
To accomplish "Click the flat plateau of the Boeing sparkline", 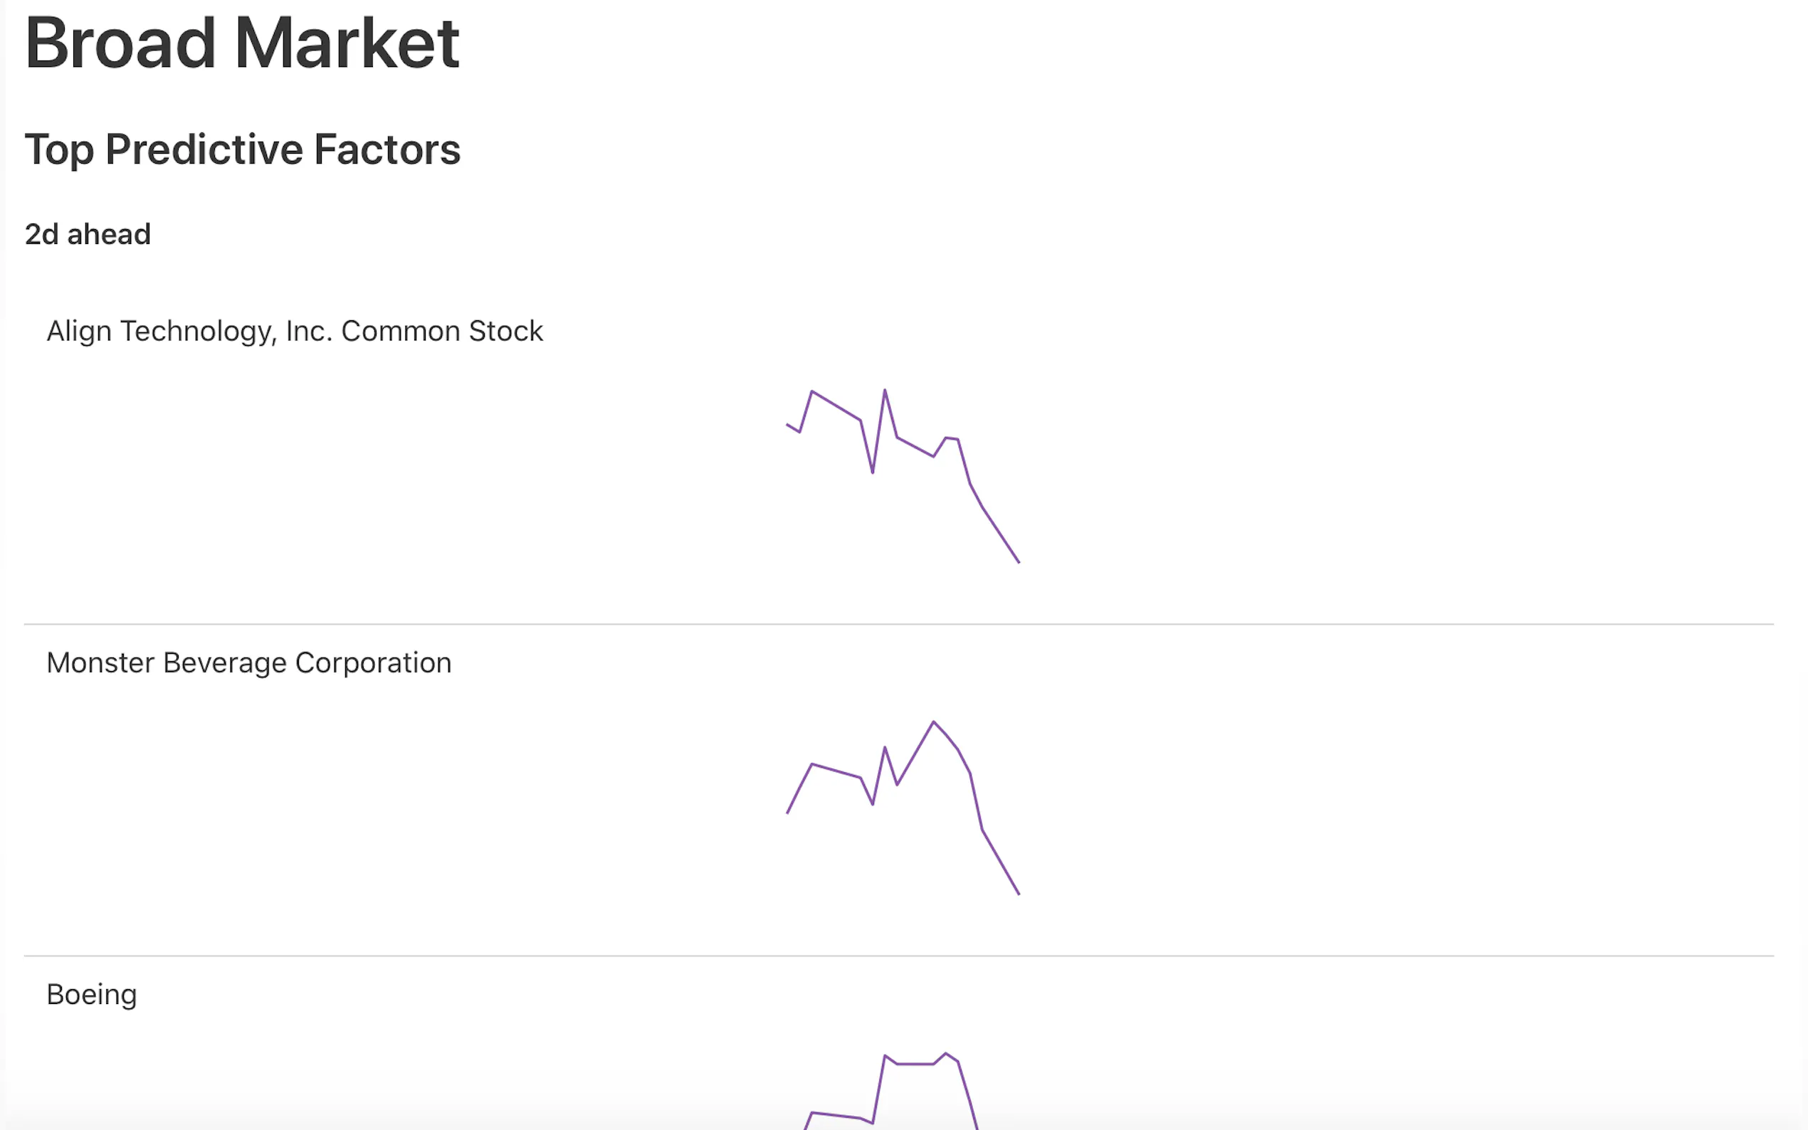I will pyautogui.click(x=915, y=1064).
